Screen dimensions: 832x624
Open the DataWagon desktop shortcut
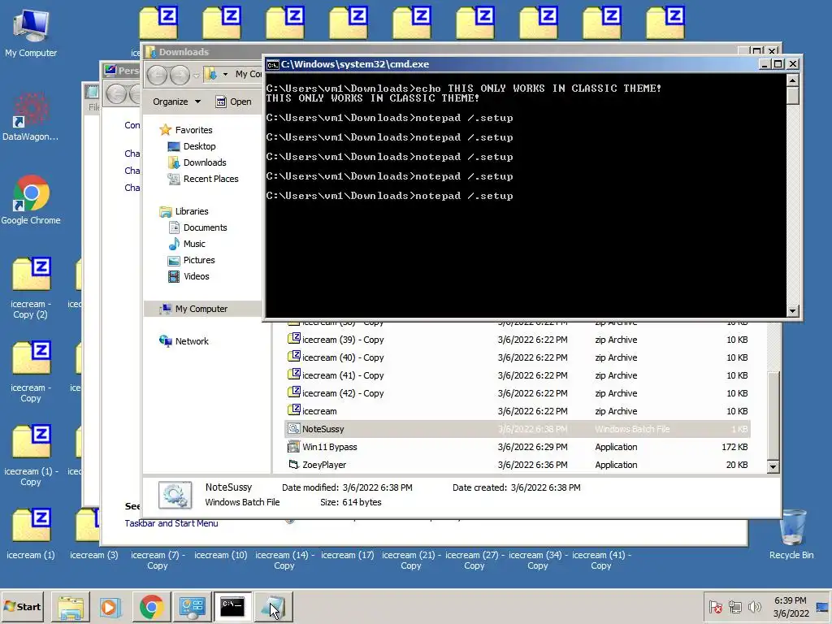pyautogui.click(x=30, y=117)
